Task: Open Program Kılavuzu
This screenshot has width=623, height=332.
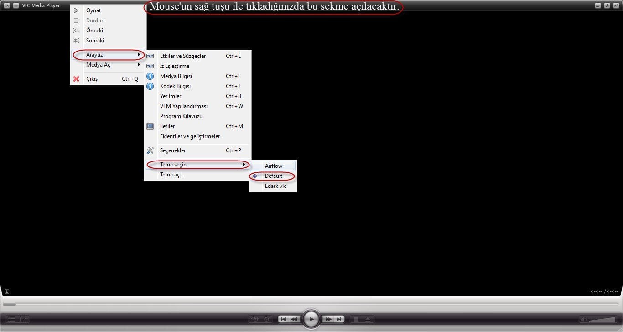Action: (x=197, y=116)
